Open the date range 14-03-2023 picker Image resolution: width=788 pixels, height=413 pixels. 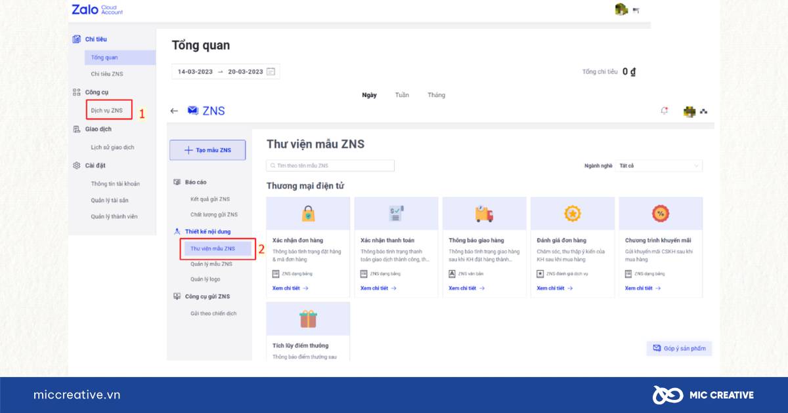226,71
